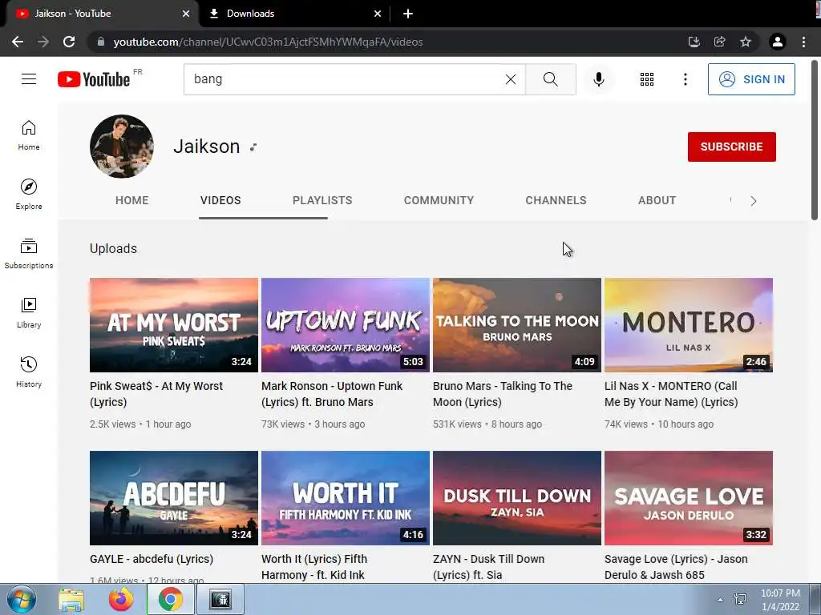This screenshot has width=821, height=615.
Task: Show hidden tray icons arrow
Action: pos(720,600)
